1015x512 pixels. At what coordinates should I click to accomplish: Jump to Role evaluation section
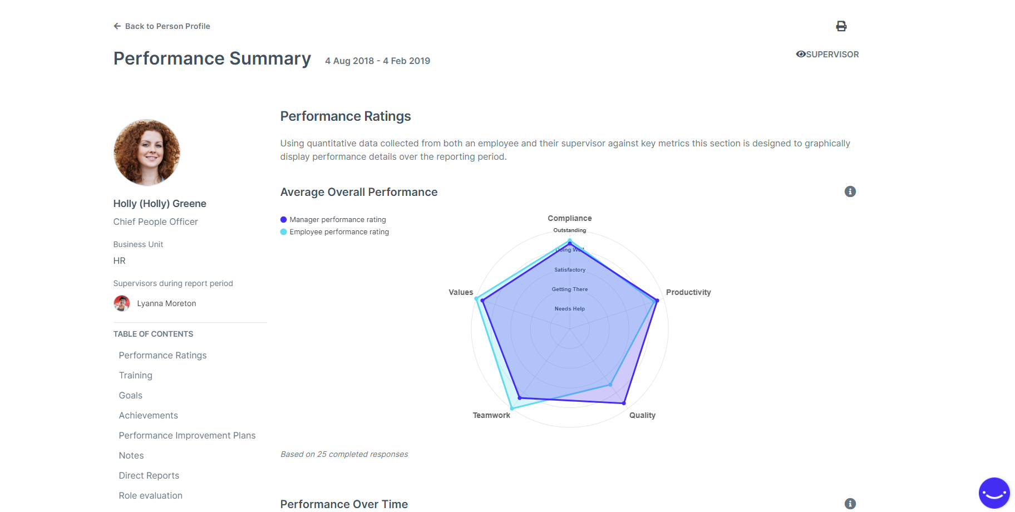[150, 496]
